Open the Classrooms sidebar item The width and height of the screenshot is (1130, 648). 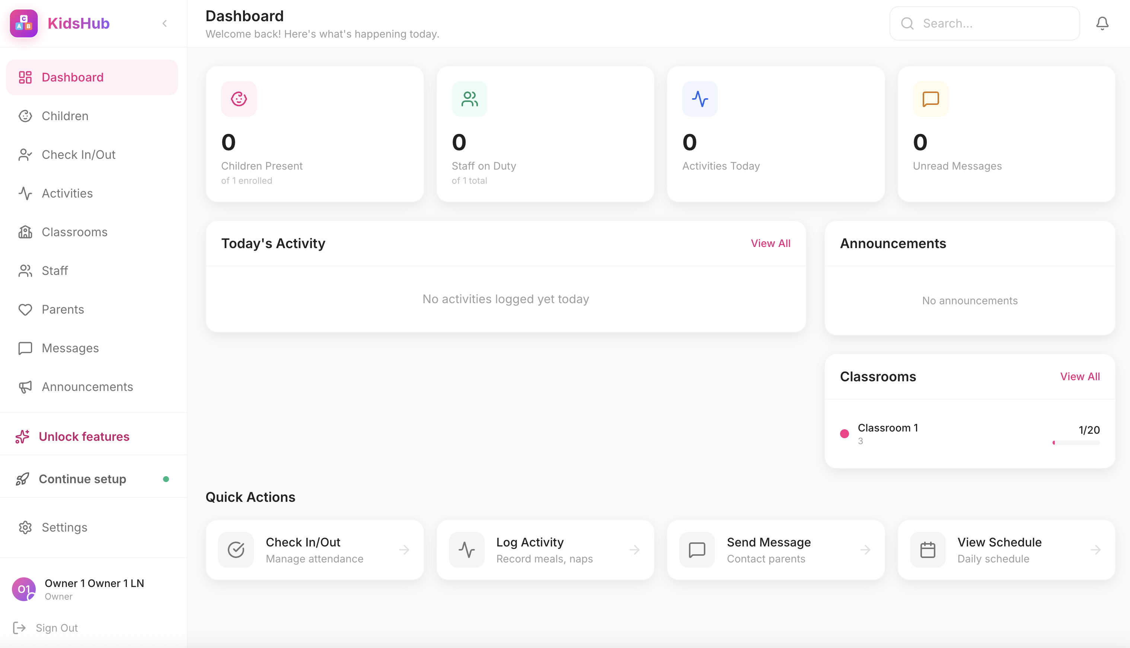(x=92, y=232)
